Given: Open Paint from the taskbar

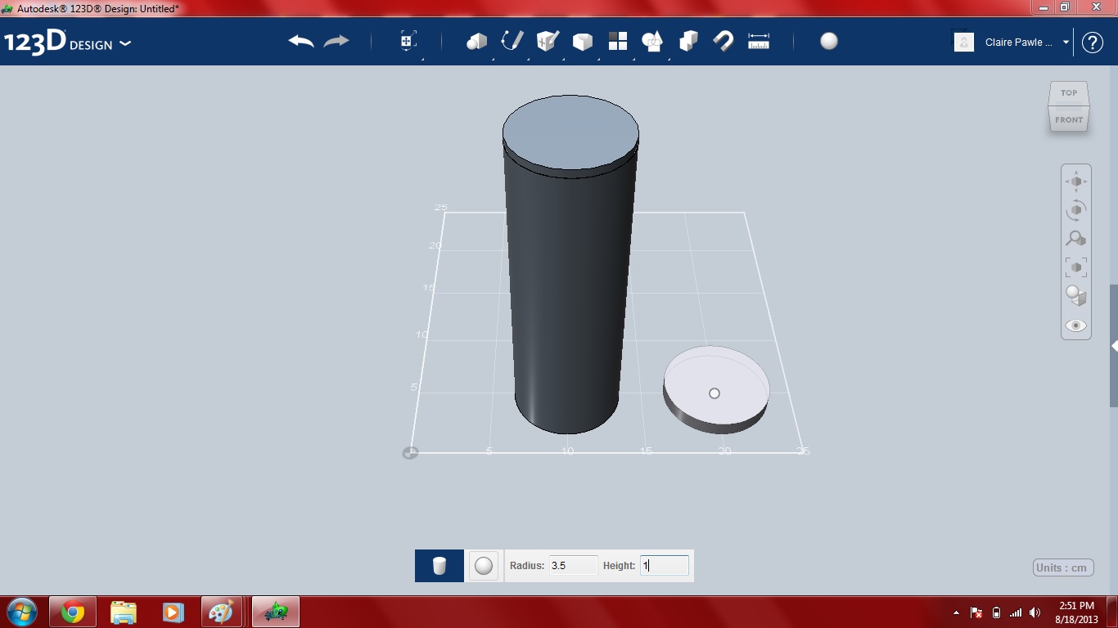Looking at the screenshot, I should point(222,612).
